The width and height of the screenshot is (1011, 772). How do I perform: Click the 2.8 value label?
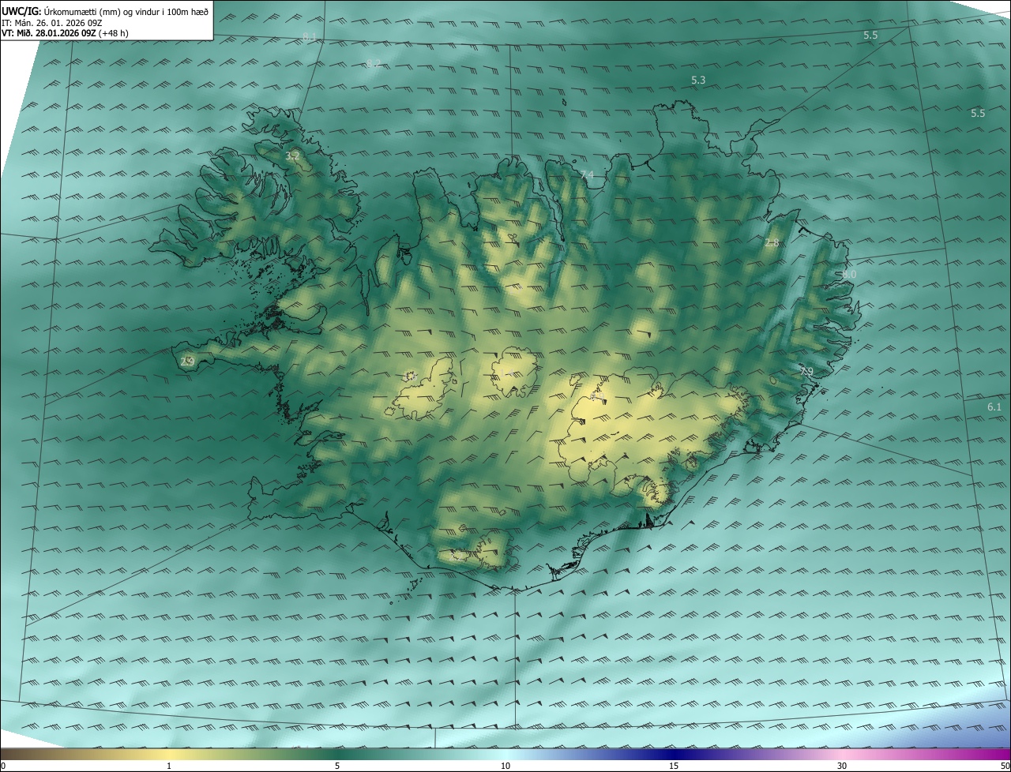tap(772, 242)
